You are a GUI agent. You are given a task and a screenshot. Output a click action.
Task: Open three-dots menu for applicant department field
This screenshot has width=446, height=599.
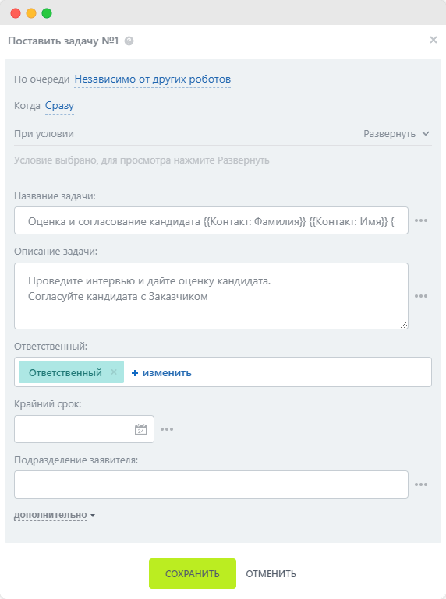pyautogui.click(x=421, y=484)
